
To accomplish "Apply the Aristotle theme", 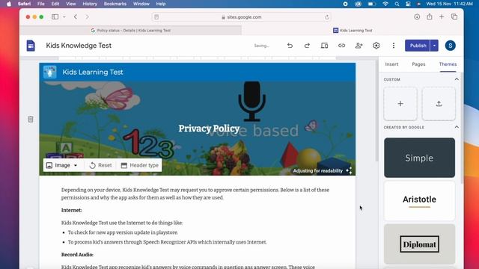I will [419, 201].
